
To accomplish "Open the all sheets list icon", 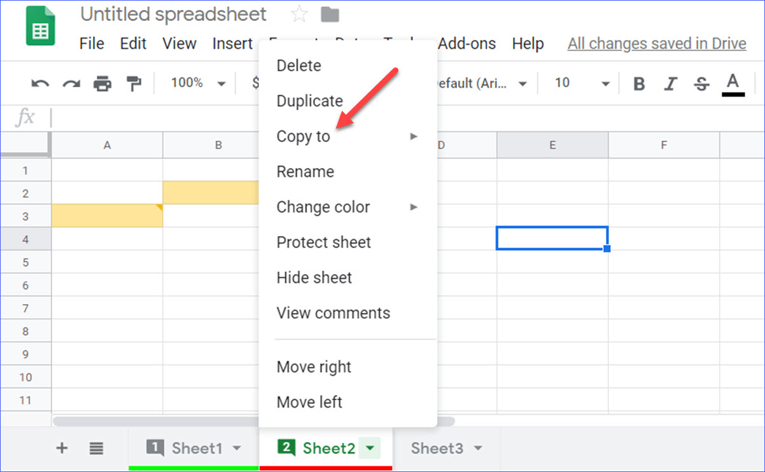I will (96, 448).
